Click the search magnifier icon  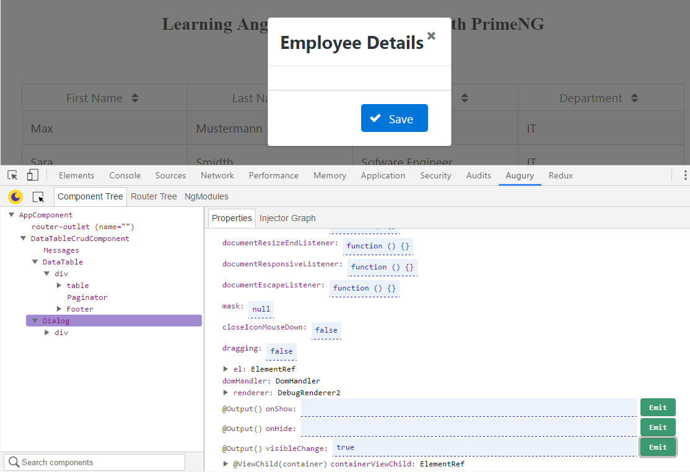[14, 462]
